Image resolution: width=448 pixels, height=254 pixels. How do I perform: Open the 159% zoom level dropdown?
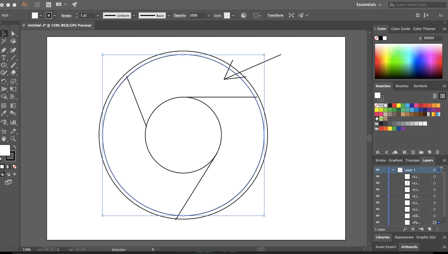pyautogui.click(x=40, y=250)
